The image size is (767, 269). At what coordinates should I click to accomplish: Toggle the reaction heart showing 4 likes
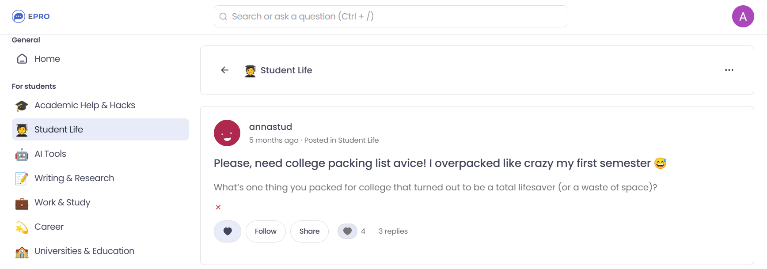point(348,231)
